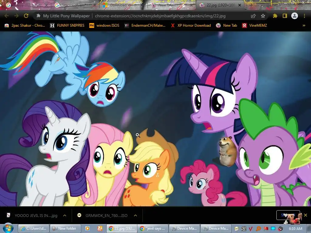This screenshot has width=311, height=233.
Task: Open the Windows Media Player taskbar icon
Action: (x=87, y=228)
